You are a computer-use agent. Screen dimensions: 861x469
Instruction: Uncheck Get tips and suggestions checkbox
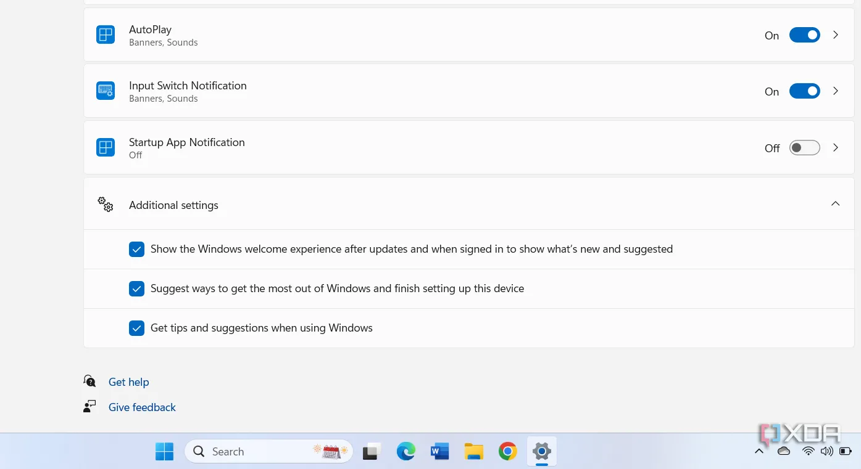click(136, 328)
